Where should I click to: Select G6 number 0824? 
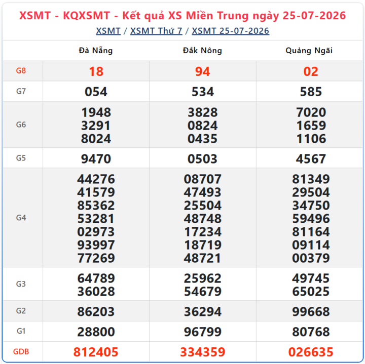point(202,126)
